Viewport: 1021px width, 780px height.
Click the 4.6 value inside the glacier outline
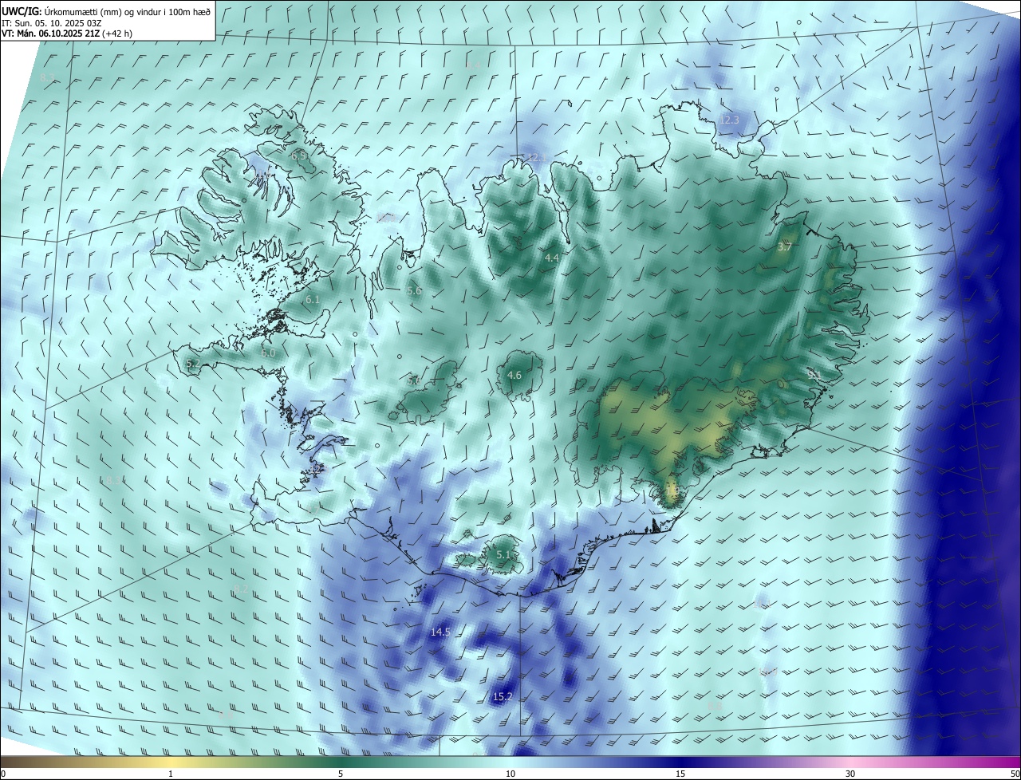[514, 375]
